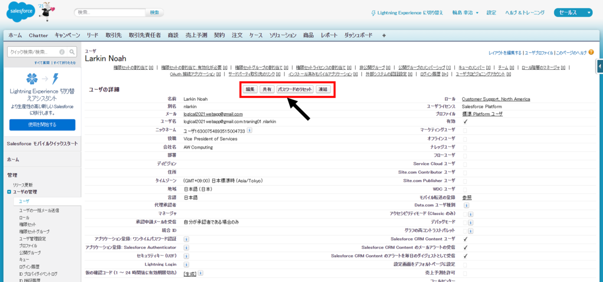The image size is (603, 282).
Task: Toggle the Site.com Publisher ユーザ checkbox
Action: pyautogui.click(x=465, y=181)
